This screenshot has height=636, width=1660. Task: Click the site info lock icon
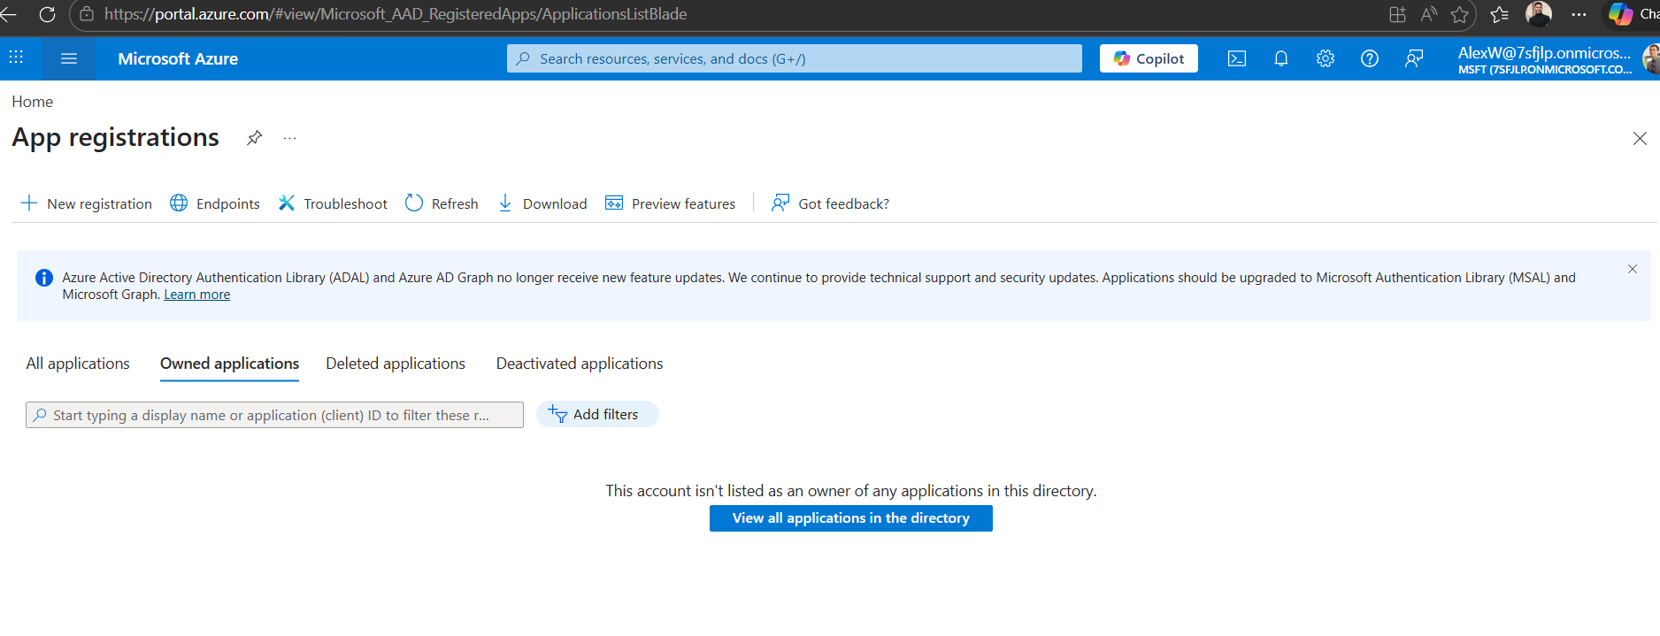point(87,14)
